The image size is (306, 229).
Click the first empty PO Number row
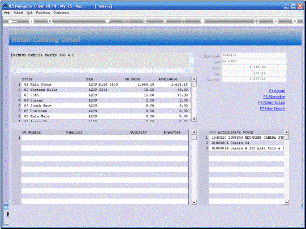[x=105, y=138]
